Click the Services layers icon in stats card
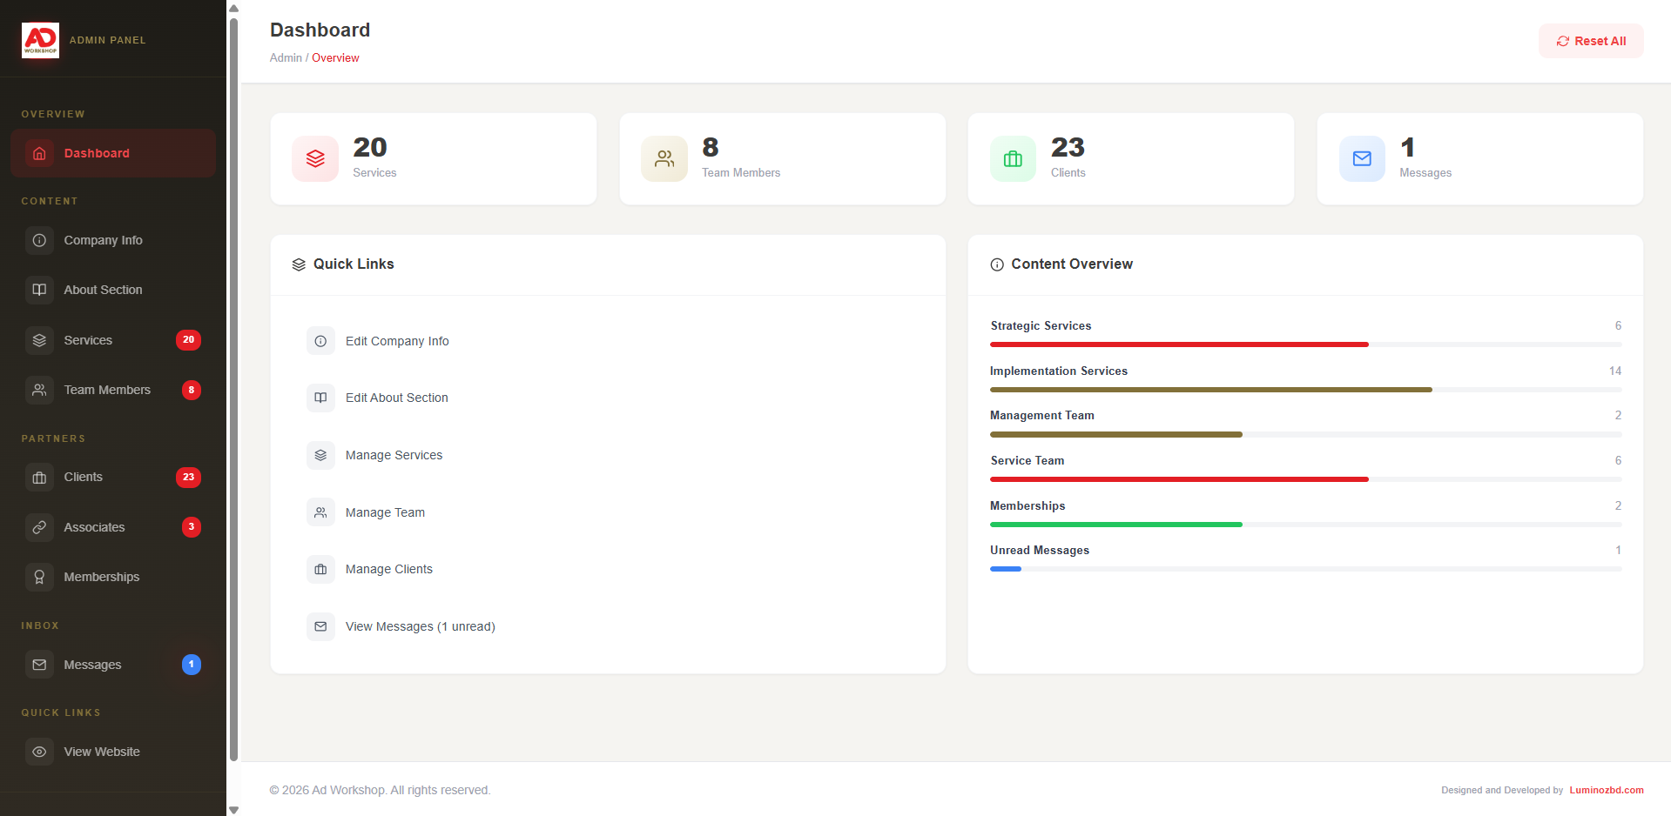 (315, 158)
